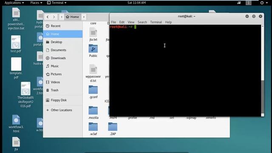Image resolution: width=272 pixels, height=153 pixels.
Task: Select the .mozilla folder icon
Action: tap(93, 110)
